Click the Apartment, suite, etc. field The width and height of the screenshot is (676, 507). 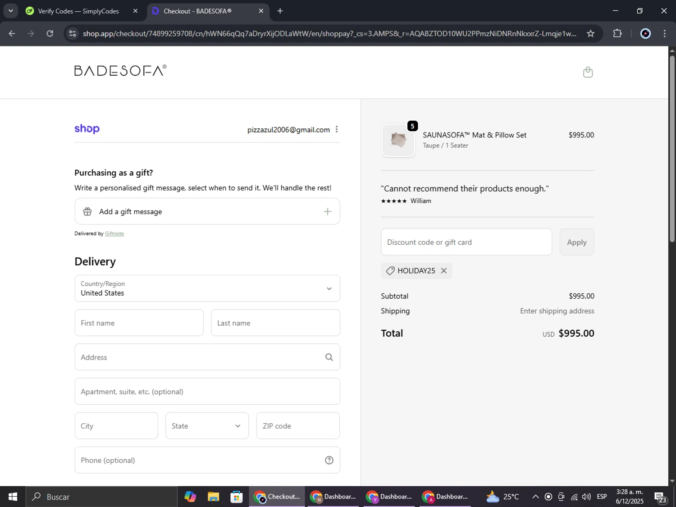[207, 391]
